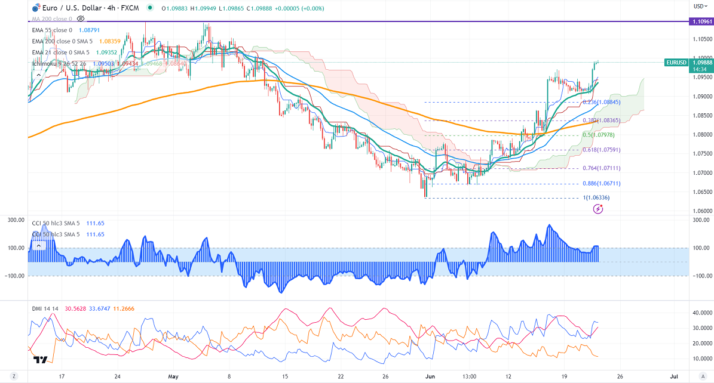The height and width of the screenshot is (383, 714).
Task: Click the DMI value 33.6747
Action: point(99,308)
